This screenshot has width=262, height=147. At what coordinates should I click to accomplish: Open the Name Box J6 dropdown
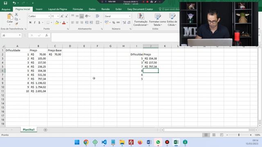(x=20, y=35)
